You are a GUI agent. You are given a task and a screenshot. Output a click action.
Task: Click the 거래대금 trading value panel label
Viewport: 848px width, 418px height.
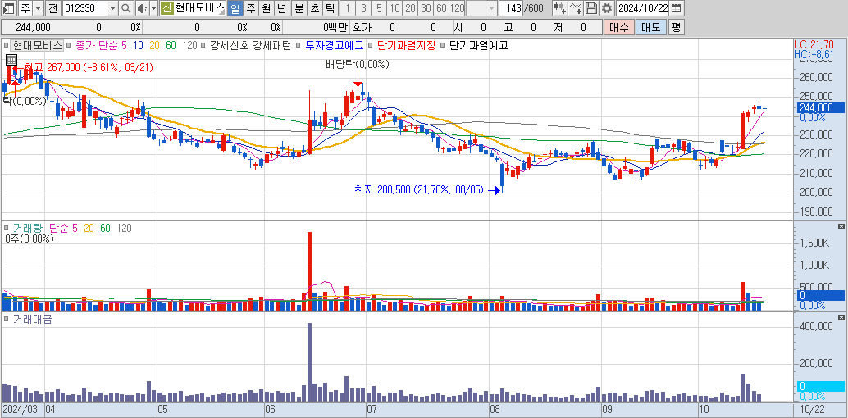32,319
